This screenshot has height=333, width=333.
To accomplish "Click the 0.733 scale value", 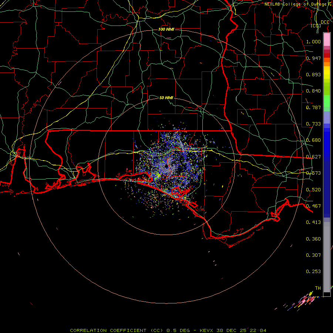I will coord(313,124).
